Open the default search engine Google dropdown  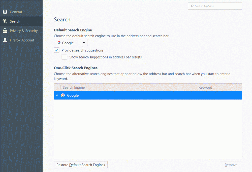pyautogui.click(x=70, y=43)
